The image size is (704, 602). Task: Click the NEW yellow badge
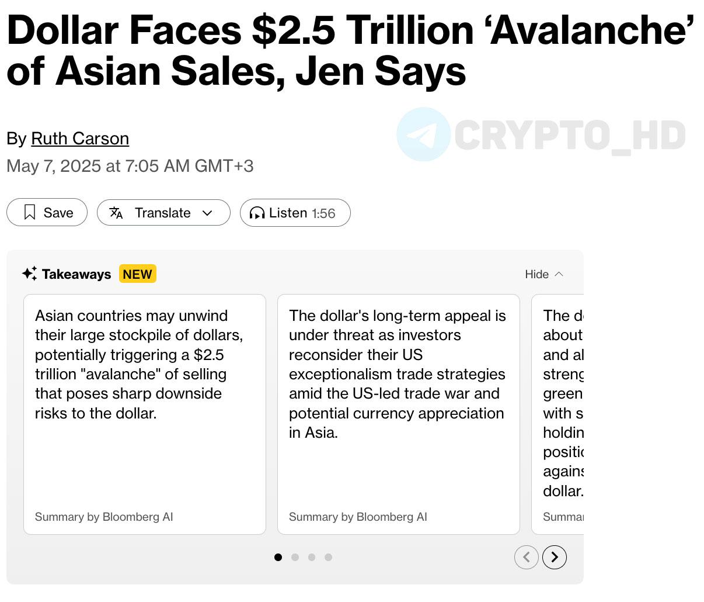pos(138,274)
